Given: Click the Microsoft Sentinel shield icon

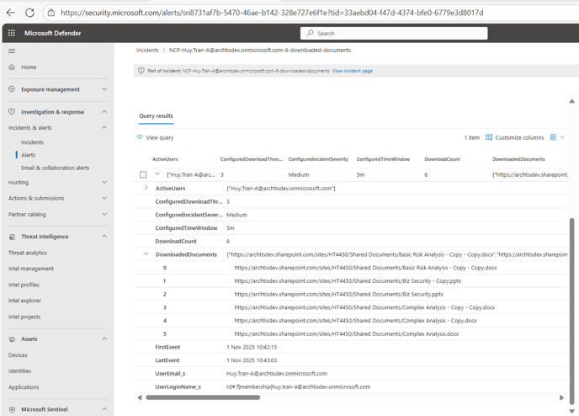Looking at the screenshot, I should tap(12, 409).
